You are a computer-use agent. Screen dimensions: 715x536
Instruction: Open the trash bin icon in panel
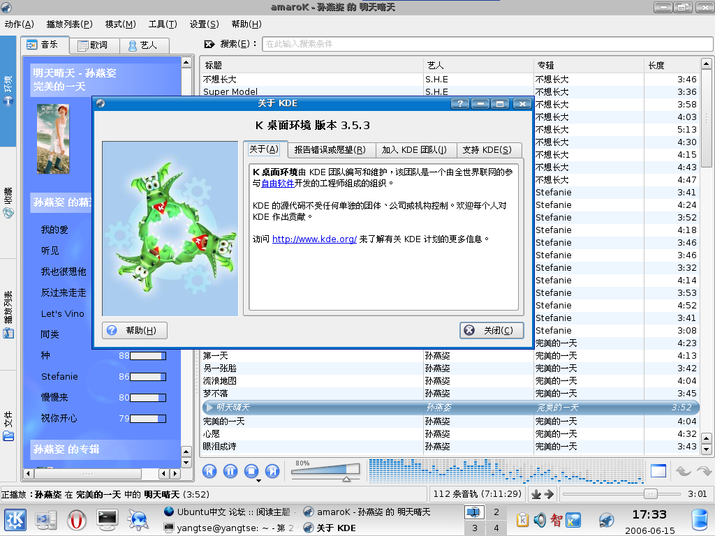coord(700,521)
